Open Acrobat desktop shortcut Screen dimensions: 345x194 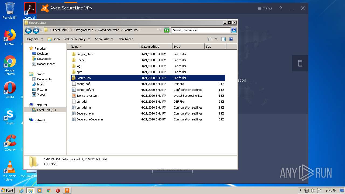pyautogui.click(x=30, y=11)
